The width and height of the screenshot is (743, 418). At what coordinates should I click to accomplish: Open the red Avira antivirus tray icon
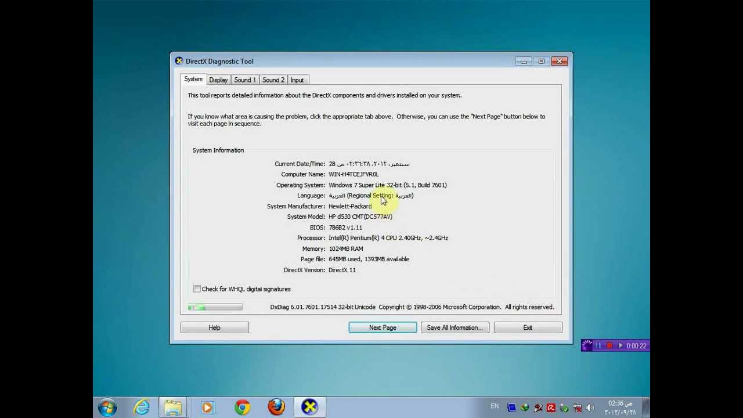tap(551, 408)
